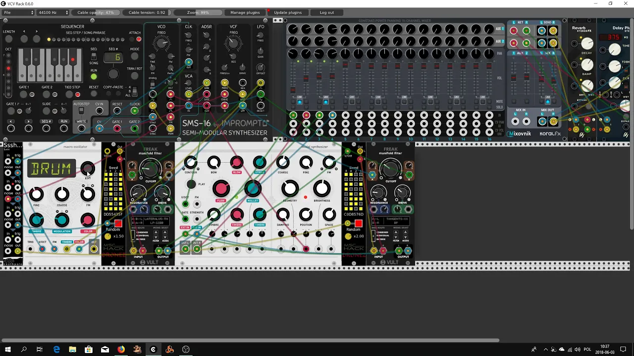Click the macro oscillator OUT jack
This screenshot has width=634, height=356.
(94, 249)
